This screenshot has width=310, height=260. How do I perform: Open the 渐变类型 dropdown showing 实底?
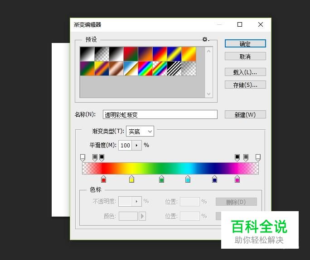coord(140,132)
